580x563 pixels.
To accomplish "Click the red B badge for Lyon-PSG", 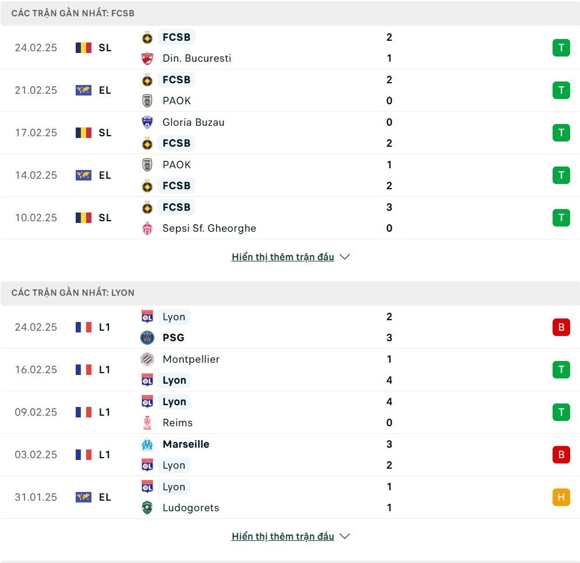I will pos(561,327).
